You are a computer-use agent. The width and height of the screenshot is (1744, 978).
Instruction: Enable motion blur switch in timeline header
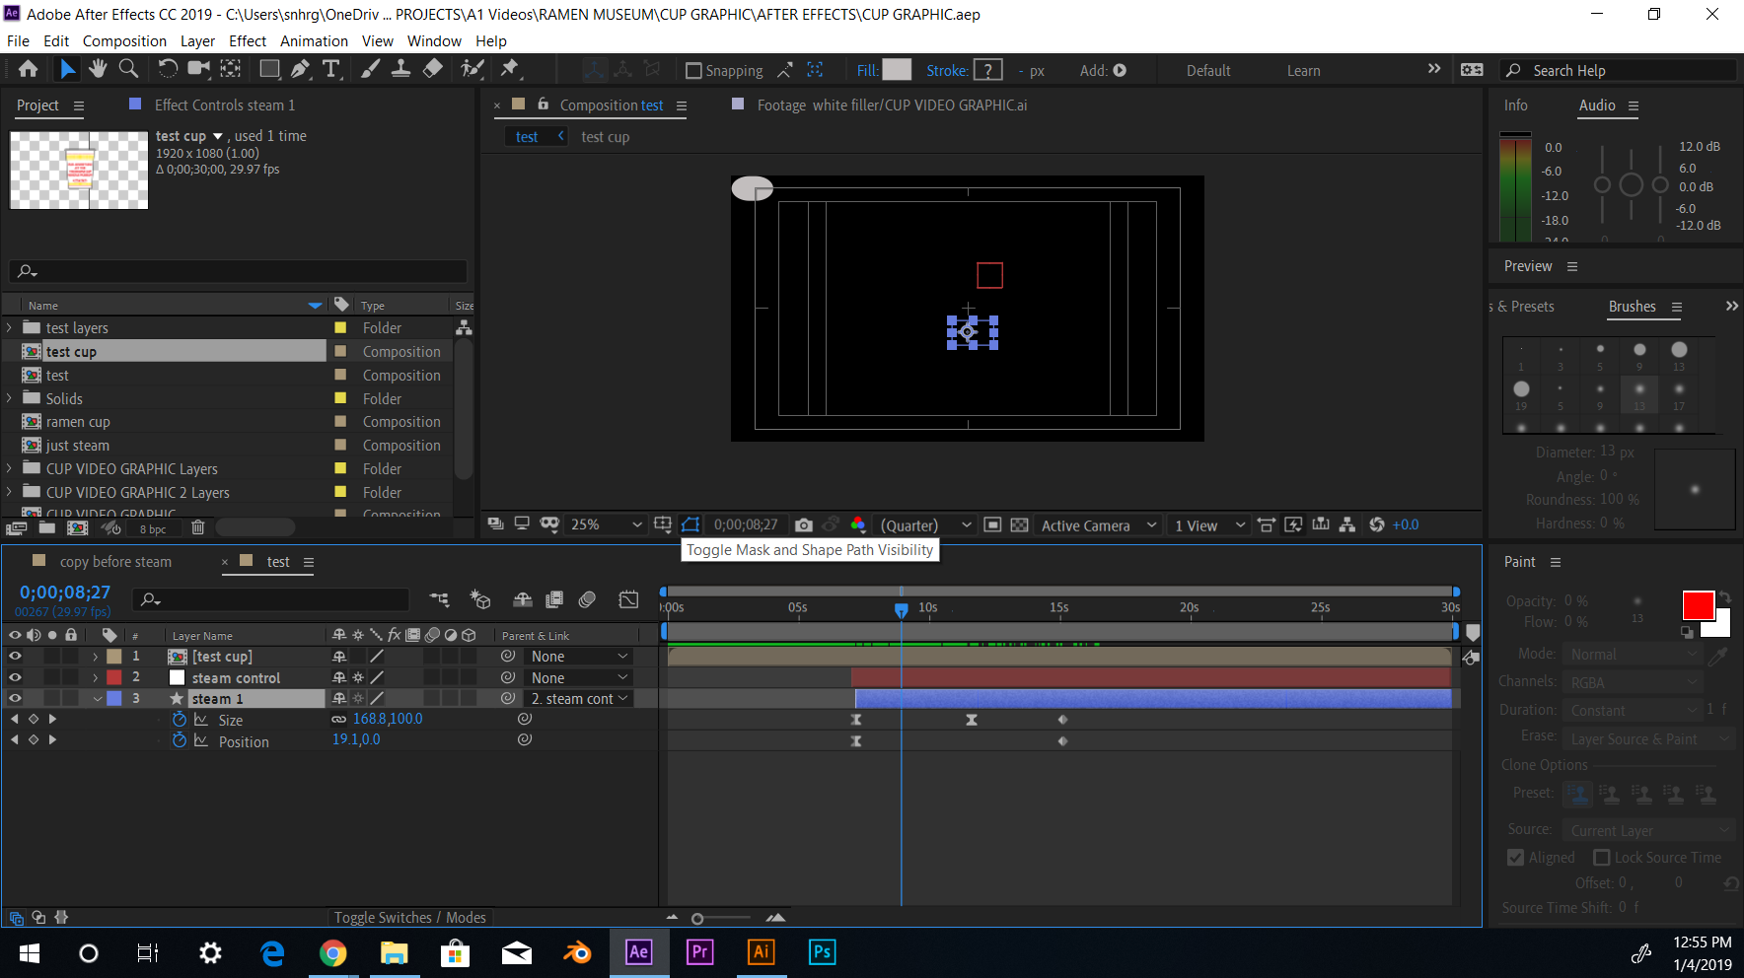(x=587, y=599)
